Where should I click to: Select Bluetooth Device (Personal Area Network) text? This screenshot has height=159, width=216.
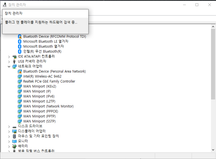point(54,71)
